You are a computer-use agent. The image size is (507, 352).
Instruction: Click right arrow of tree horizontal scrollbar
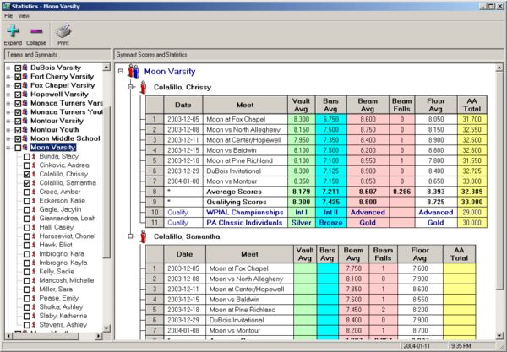pos(99,336)
